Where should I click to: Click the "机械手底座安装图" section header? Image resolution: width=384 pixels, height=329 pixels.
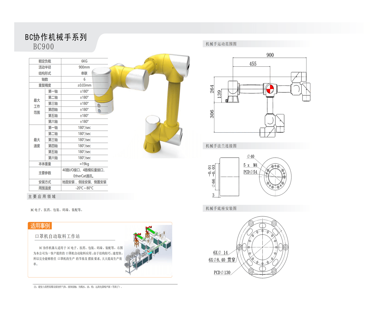pyautogui.click(x=221, y=208)
